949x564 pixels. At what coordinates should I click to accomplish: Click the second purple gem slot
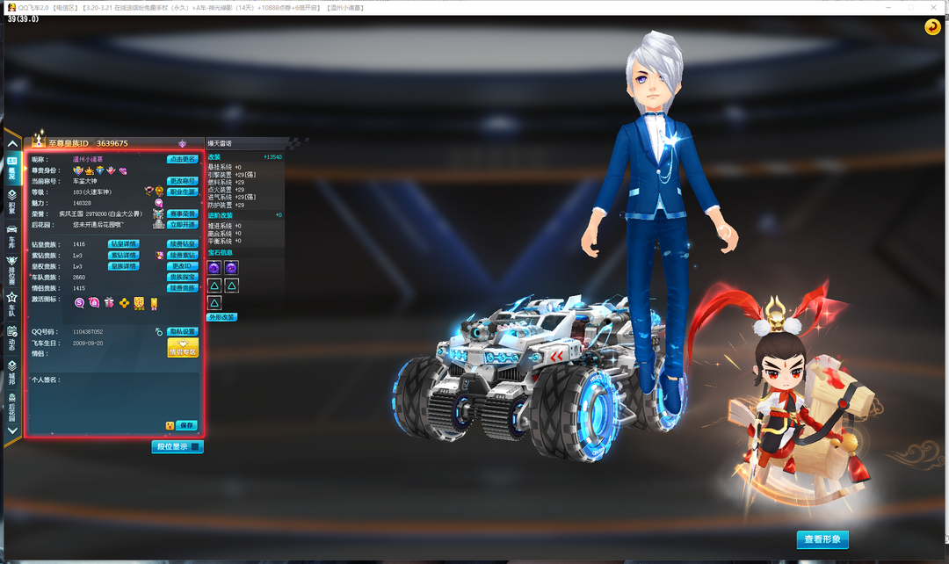click(231, 267)
